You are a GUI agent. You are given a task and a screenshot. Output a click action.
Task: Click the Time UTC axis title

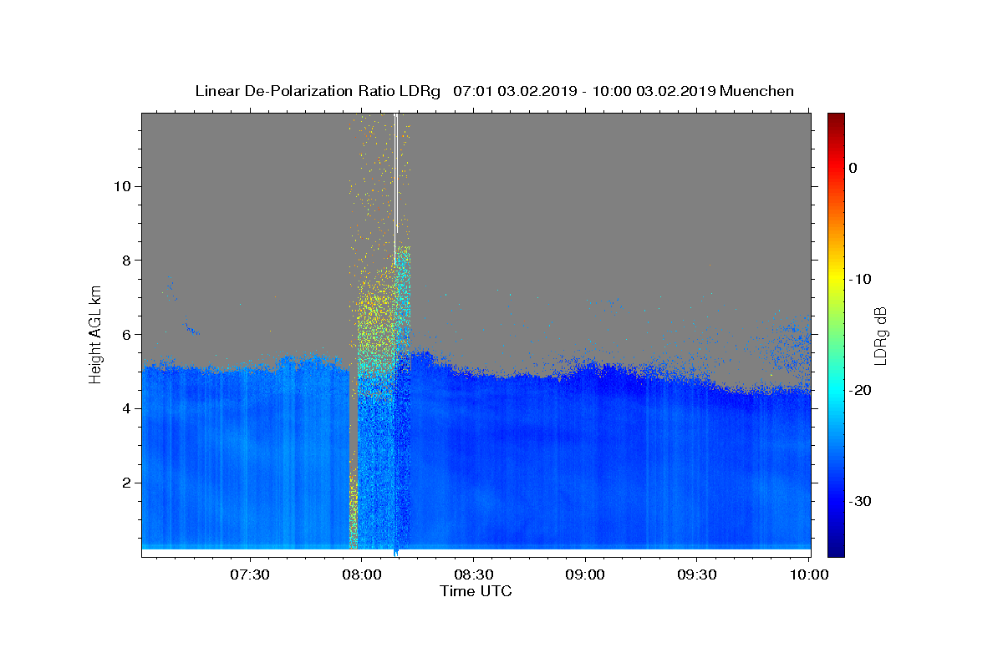point(476,591)
